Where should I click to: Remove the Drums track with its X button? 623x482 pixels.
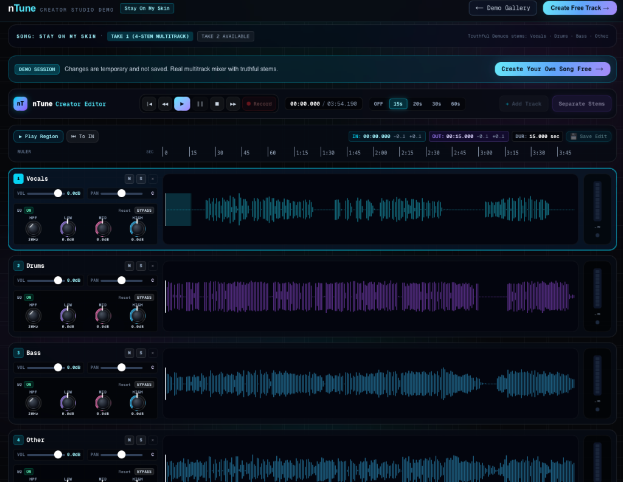click(x=153, y=266)
